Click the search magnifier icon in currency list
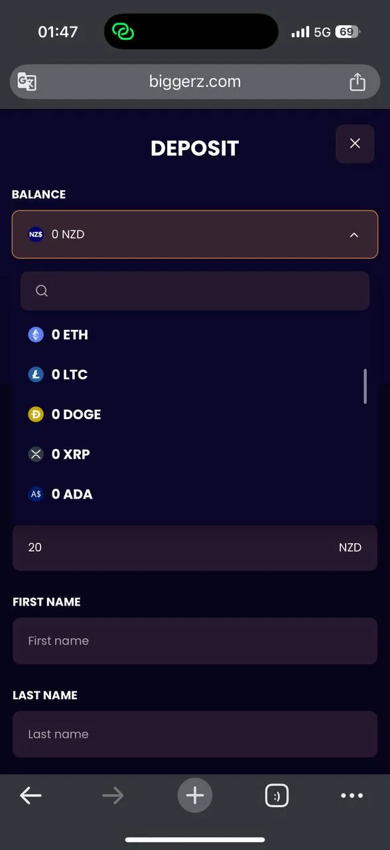This screenshot has height=850, width=390. click(42, 291)
